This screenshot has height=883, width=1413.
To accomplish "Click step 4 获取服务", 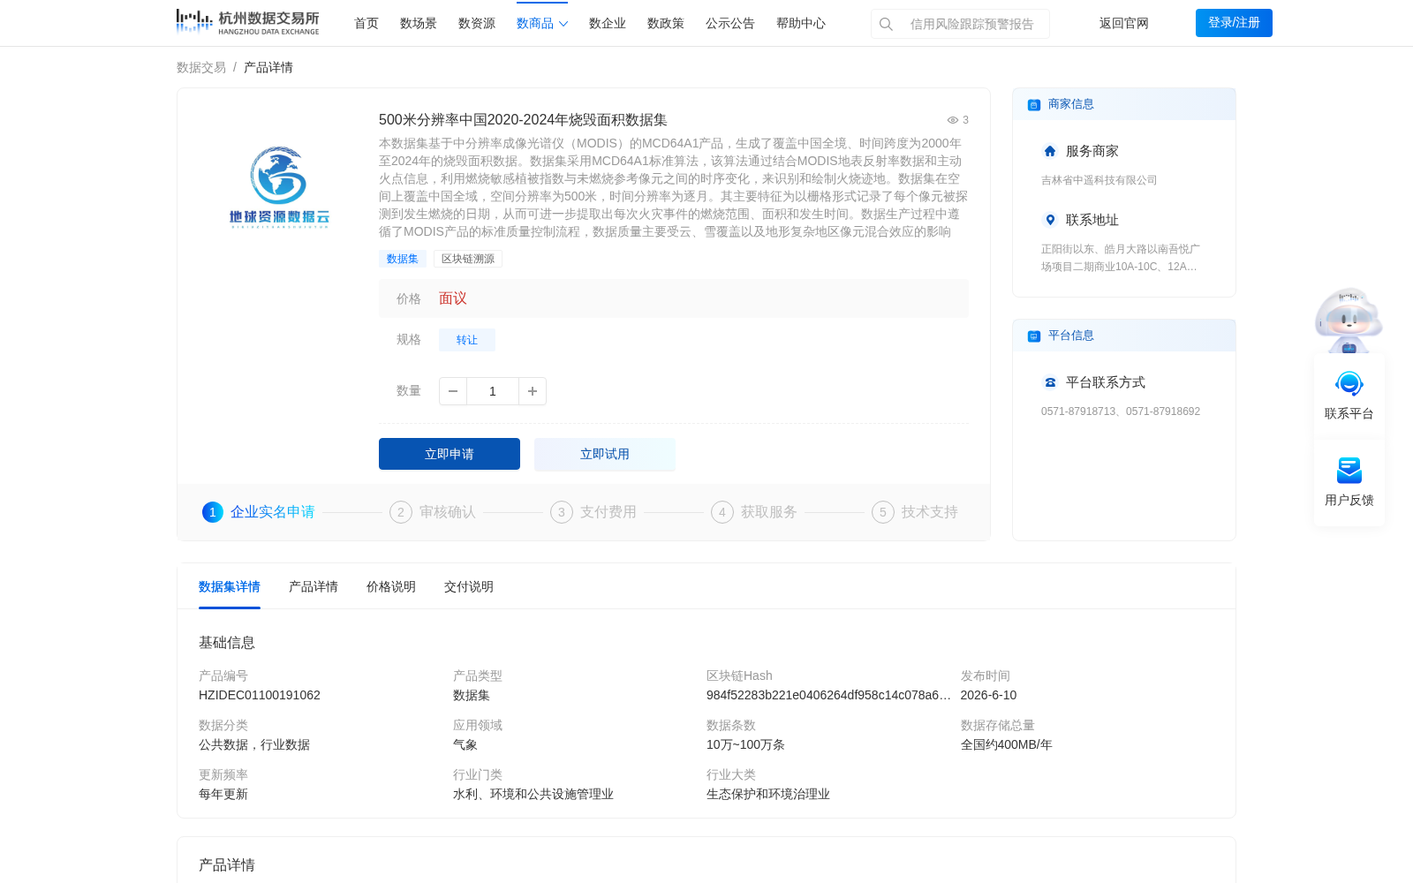I will click(x=754, y=512).
